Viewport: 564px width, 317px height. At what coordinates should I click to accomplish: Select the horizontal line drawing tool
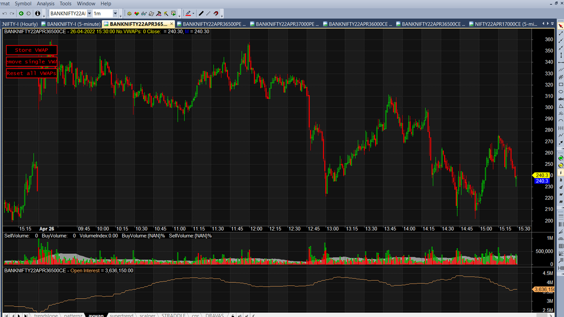coord(561,62)
